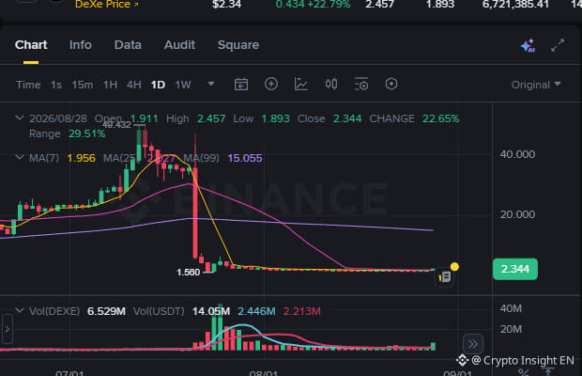
Task: Open more time intervals dropdown arrow
Action: 211,84
